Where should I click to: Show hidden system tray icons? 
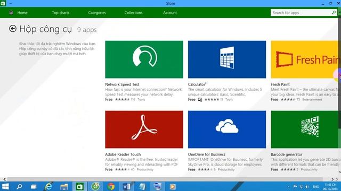tap(289, 187)
